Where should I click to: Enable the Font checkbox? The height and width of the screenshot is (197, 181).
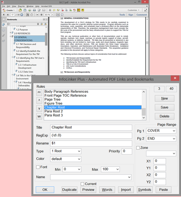(x=38, y=167)
